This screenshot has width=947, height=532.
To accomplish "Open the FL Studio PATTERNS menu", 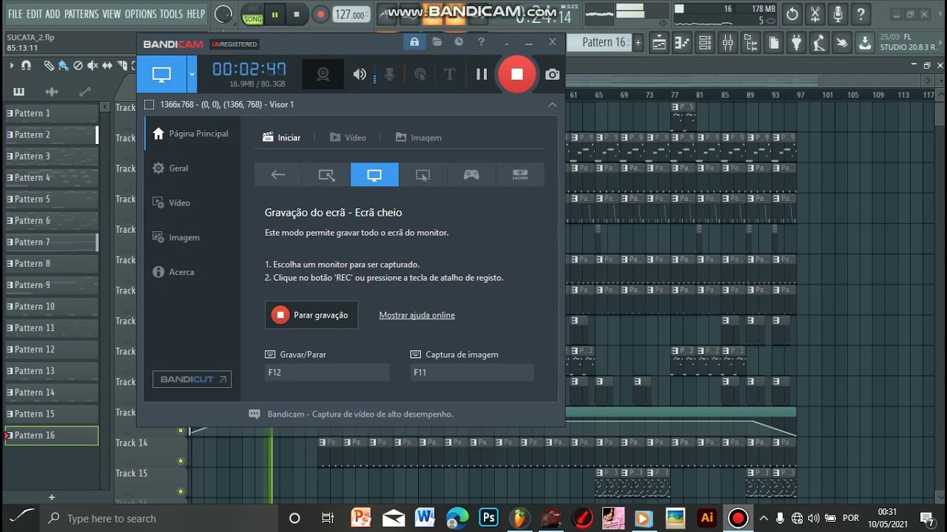I will click(81, 14).
